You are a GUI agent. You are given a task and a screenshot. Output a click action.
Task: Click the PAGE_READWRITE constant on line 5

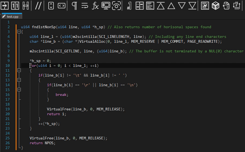pos(203,42)
